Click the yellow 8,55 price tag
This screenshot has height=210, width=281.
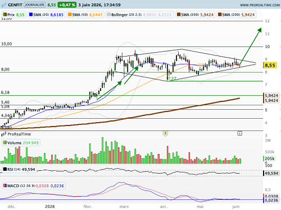[x=270, y=66]
